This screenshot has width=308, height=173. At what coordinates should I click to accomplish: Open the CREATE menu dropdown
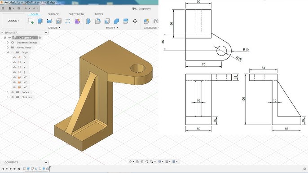(x=54, y=28)
